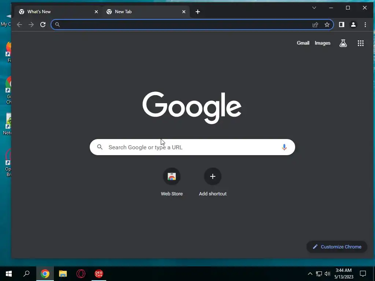Select the New Tab tab
The width and height of the screenshot is (375, 281).
coord(146,12)
